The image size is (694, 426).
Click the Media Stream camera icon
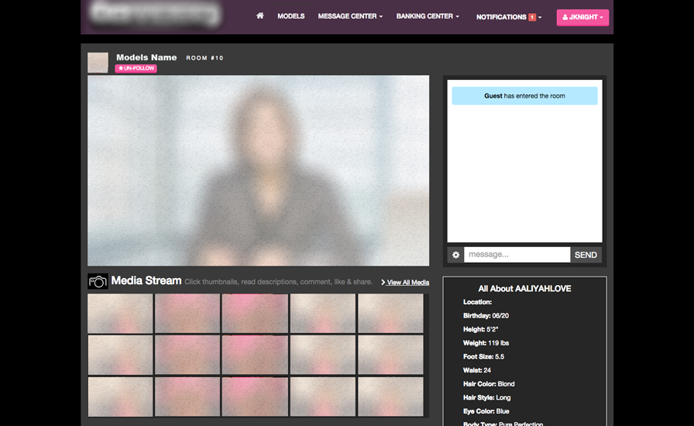click(98, 281)
